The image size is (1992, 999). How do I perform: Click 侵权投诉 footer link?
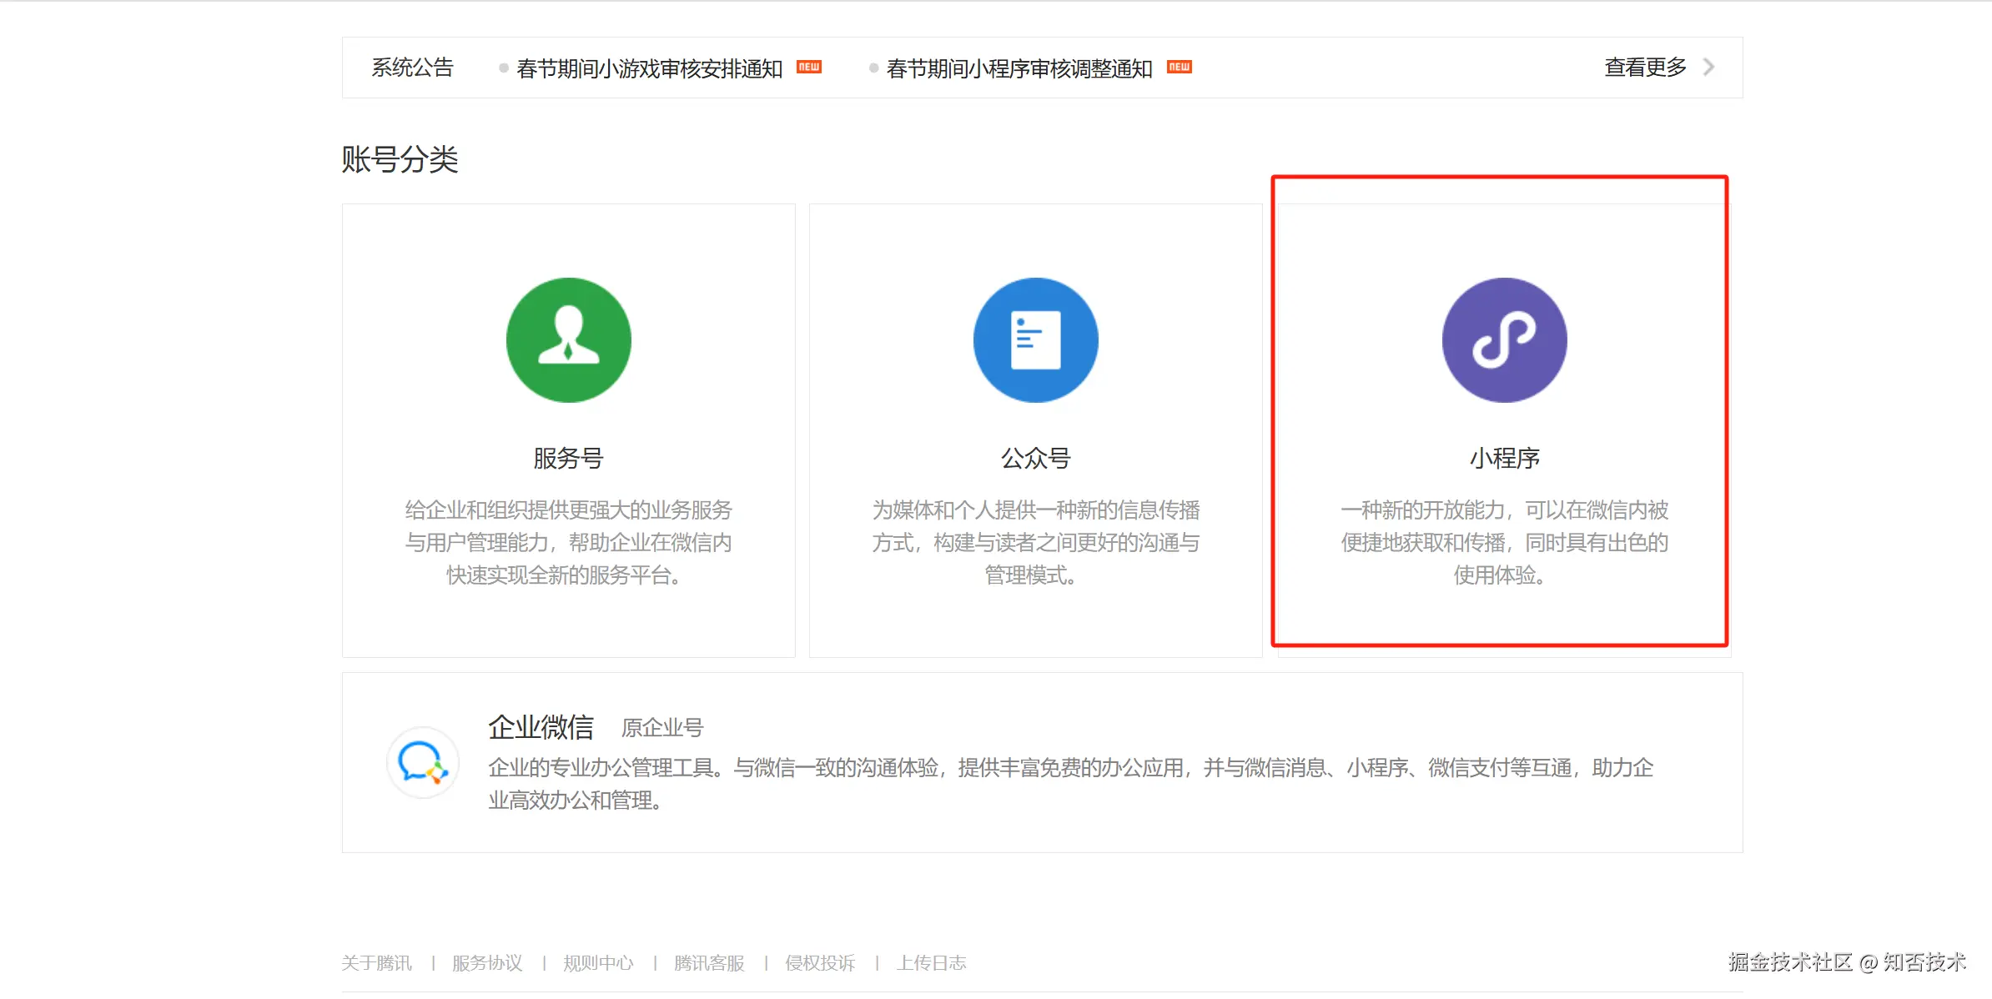(820, 963)
